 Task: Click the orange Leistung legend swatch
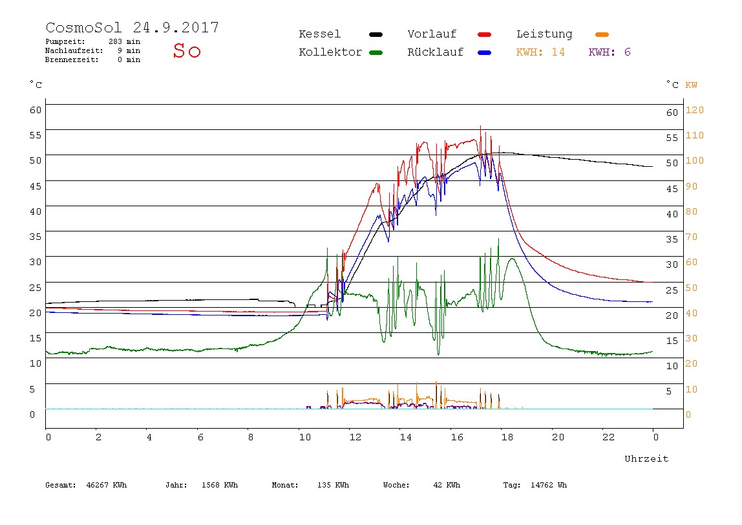(x=602, y=34)
